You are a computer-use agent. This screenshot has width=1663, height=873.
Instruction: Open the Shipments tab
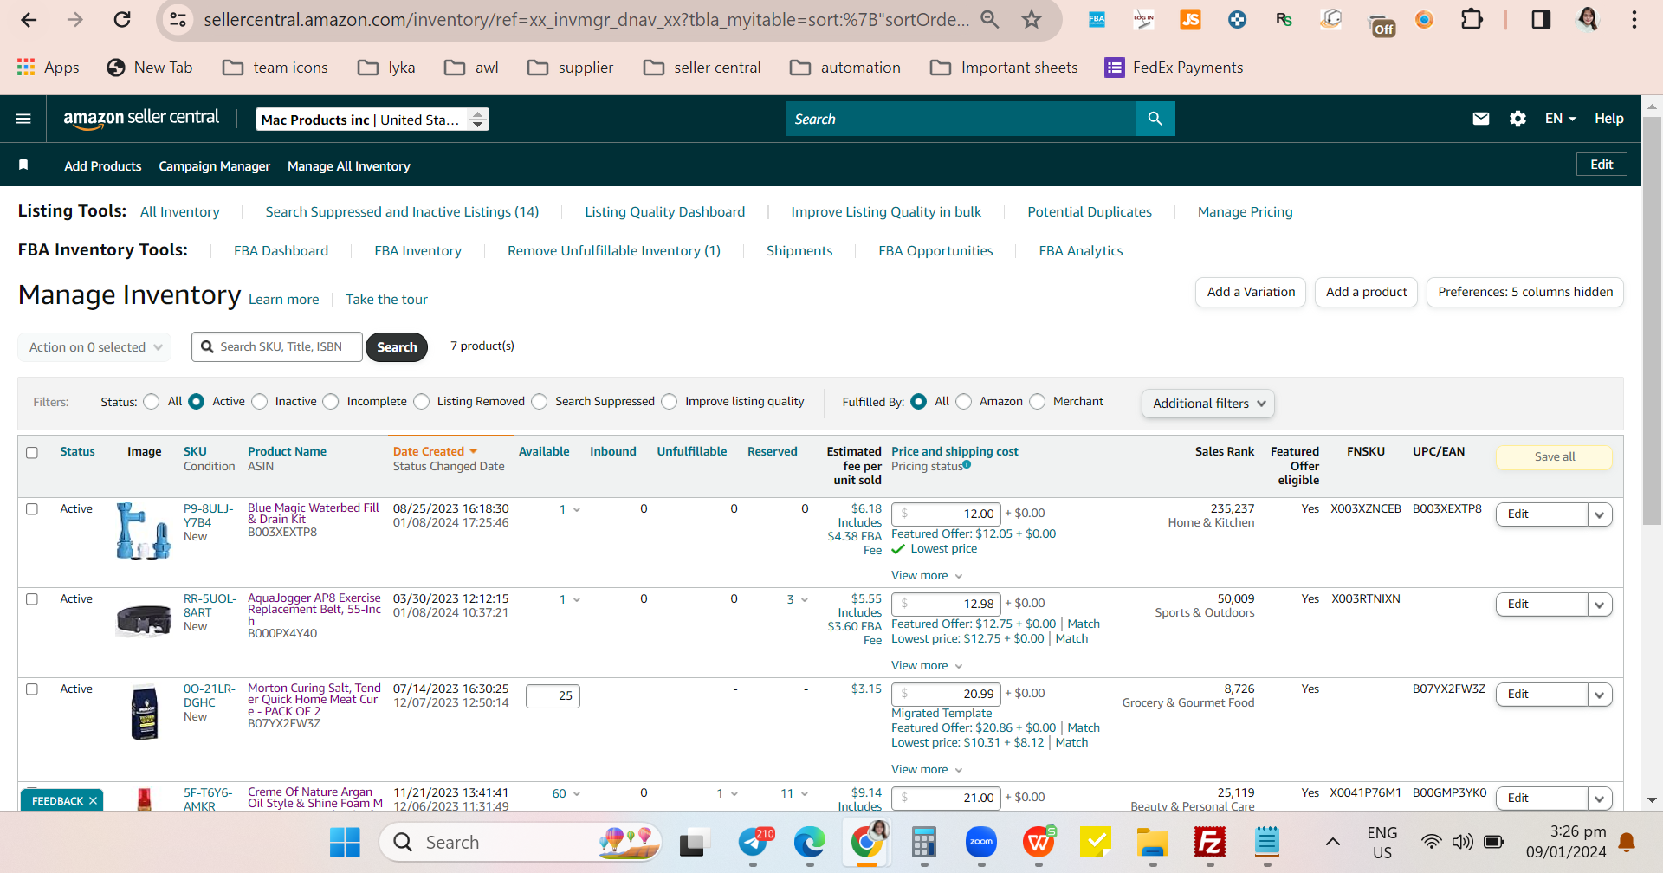point(799,251)
